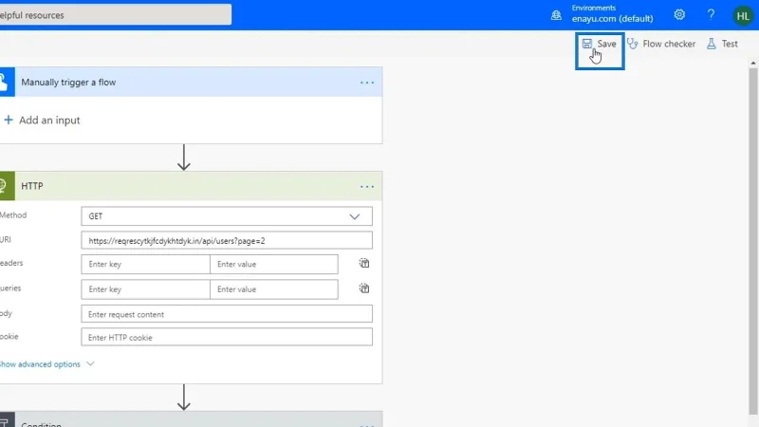This screenshot has height=427, width=759.
Task: Click the Headers Enter value field
Action: [x=274, y=265]
